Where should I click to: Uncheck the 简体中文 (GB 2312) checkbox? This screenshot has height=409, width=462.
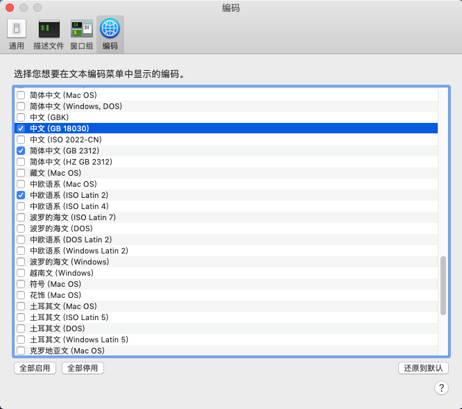[x=21, y=151]
